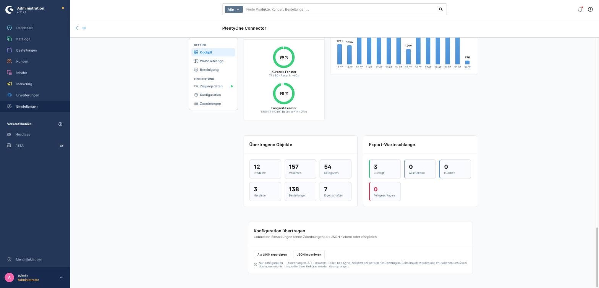Open the Dashboard icon in the sidebar

(10, 28)
